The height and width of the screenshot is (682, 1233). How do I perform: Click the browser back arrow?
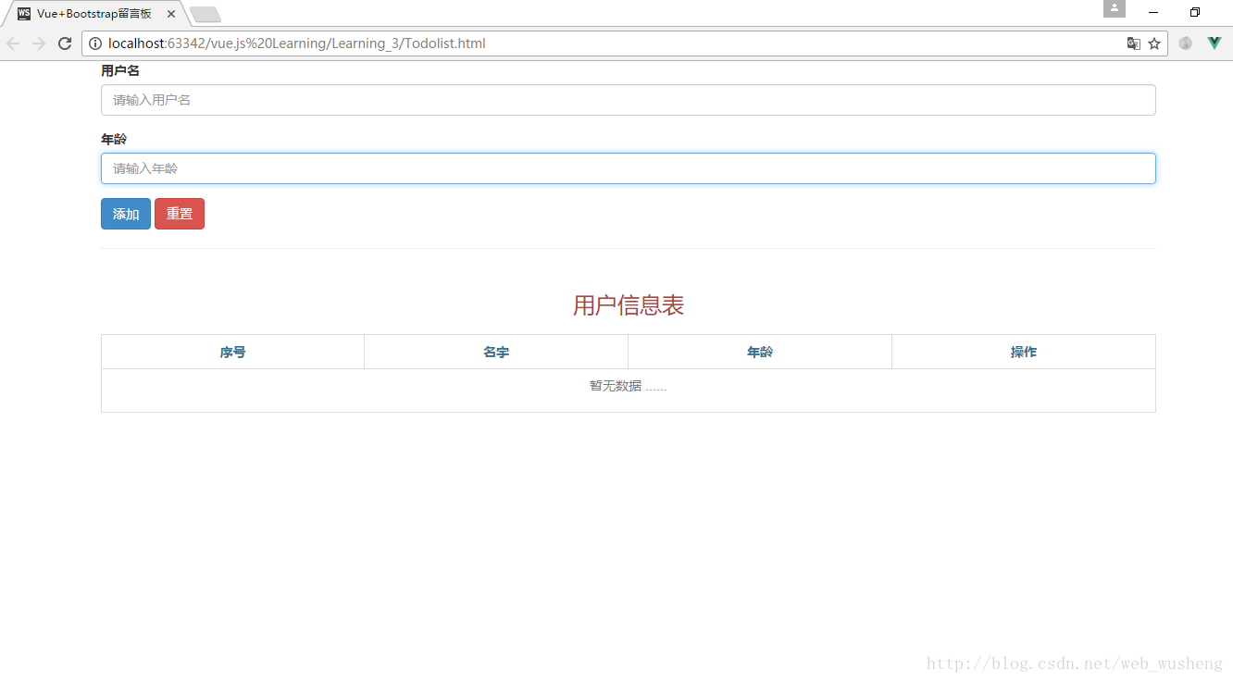(13, 43)
